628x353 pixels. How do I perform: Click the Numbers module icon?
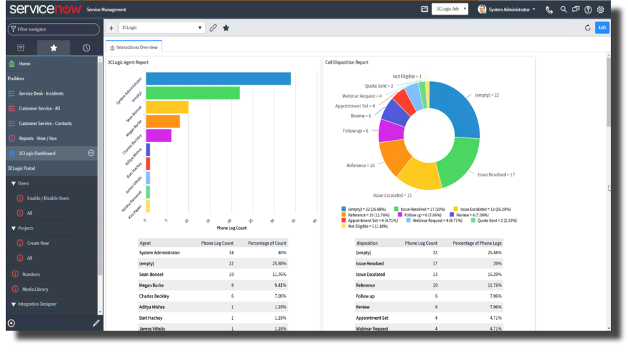click(x=15, y=274)
